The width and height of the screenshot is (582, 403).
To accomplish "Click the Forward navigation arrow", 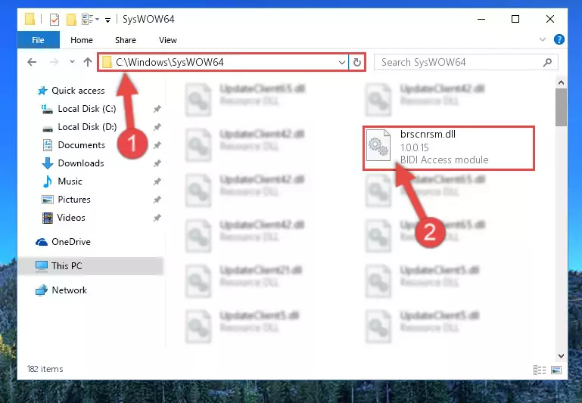I will 54,62.
